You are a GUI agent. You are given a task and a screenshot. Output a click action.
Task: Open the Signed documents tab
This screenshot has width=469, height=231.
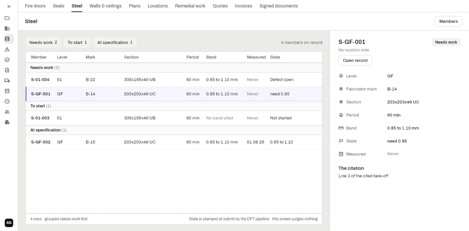click(278, 6)
